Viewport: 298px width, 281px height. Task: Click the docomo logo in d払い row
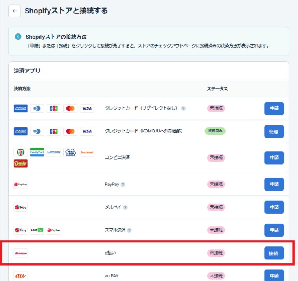click(x=20, y=253)
